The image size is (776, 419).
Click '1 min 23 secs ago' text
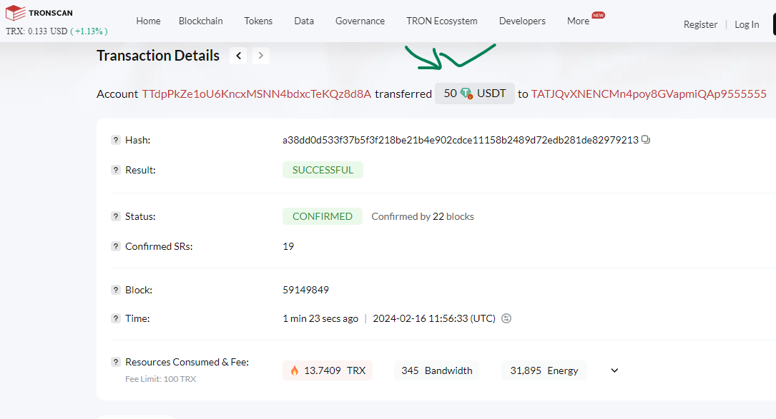tap(320, 318)
